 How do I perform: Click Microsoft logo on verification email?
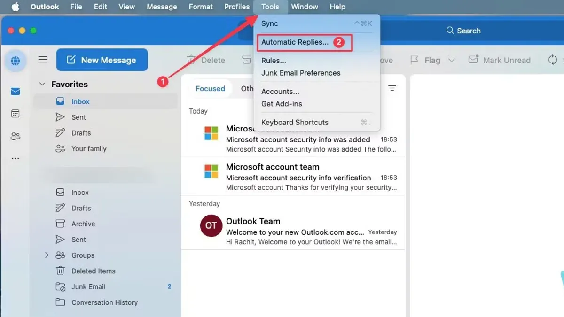211,171
